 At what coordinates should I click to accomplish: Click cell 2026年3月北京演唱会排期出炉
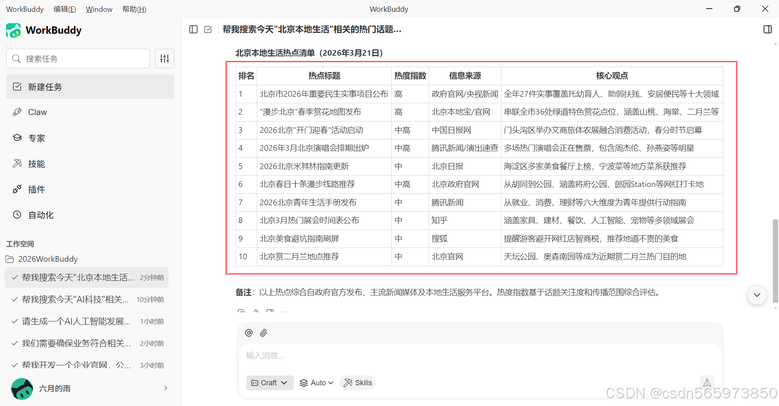324,148
